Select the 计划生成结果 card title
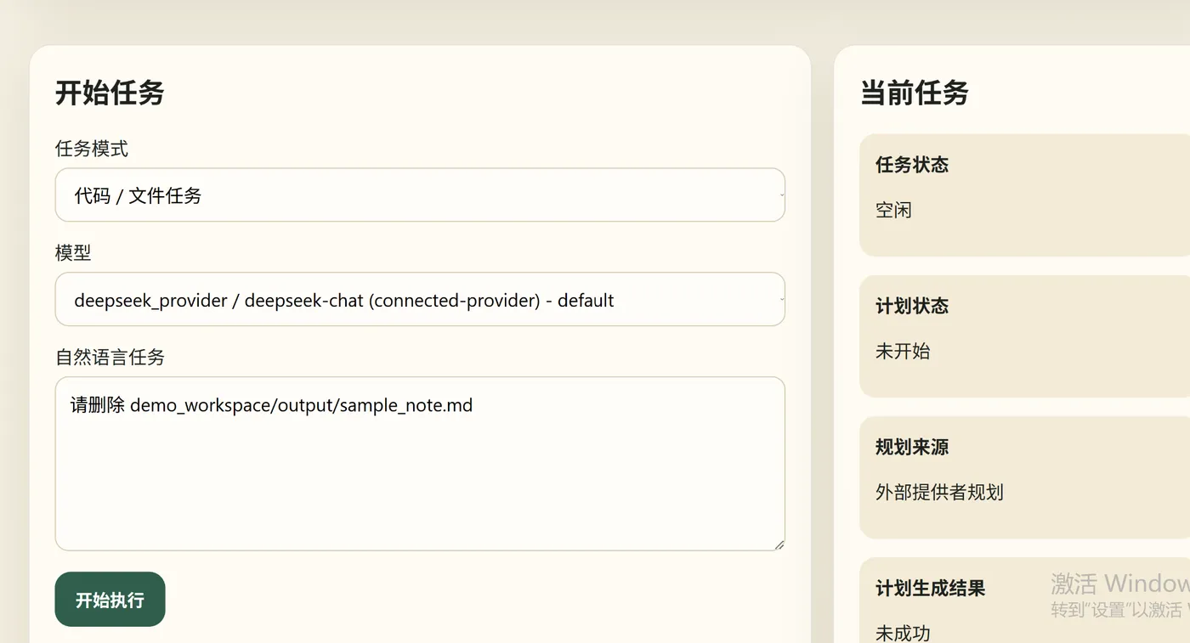 click(x=930, y=588)
